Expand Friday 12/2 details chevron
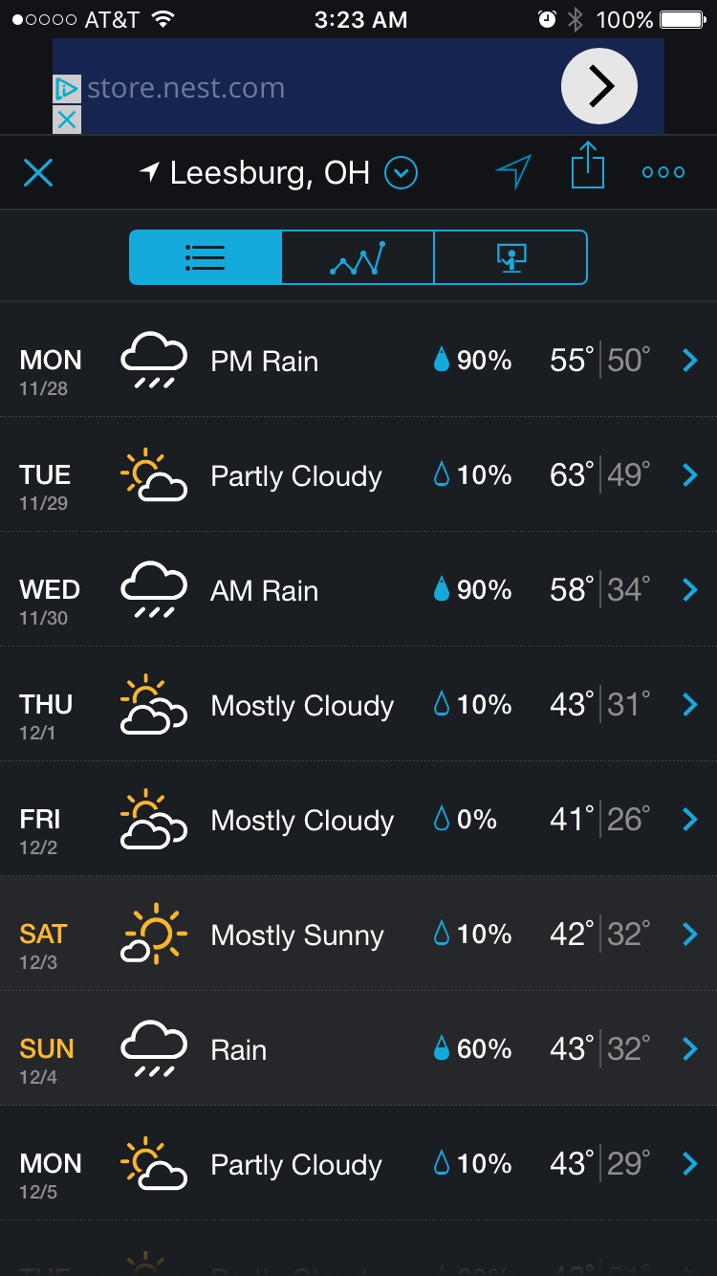 pos(690,820)
